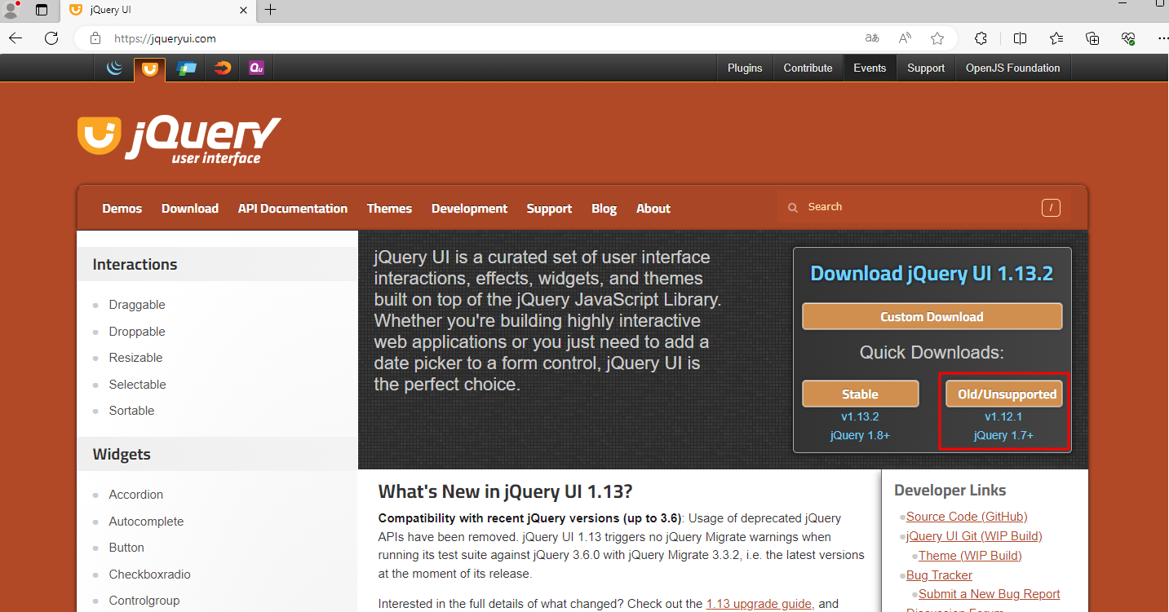The height and width of the screenshot is (612, 1169).
Task: Open the Checkboxradio widget link
Action: point(149,575)
